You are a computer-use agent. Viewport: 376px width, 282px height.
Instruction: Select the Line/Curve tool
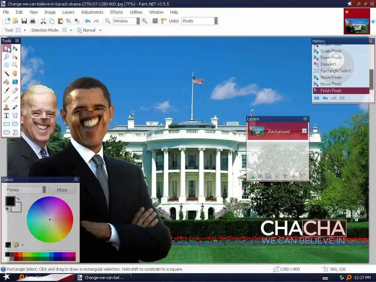tap(15, 116)
